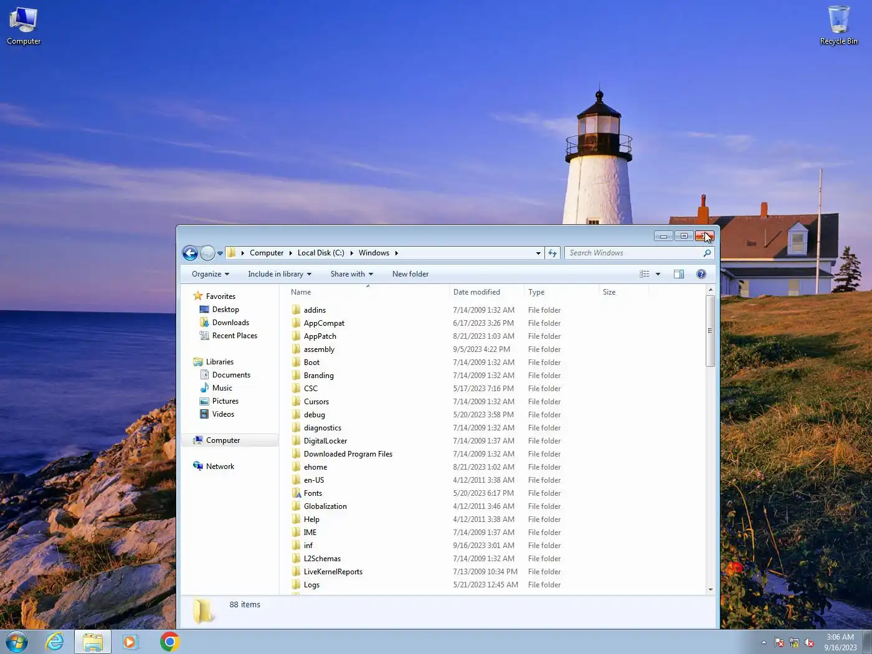
Task: Select the Globalization folder name
Action: pos(325,506)
